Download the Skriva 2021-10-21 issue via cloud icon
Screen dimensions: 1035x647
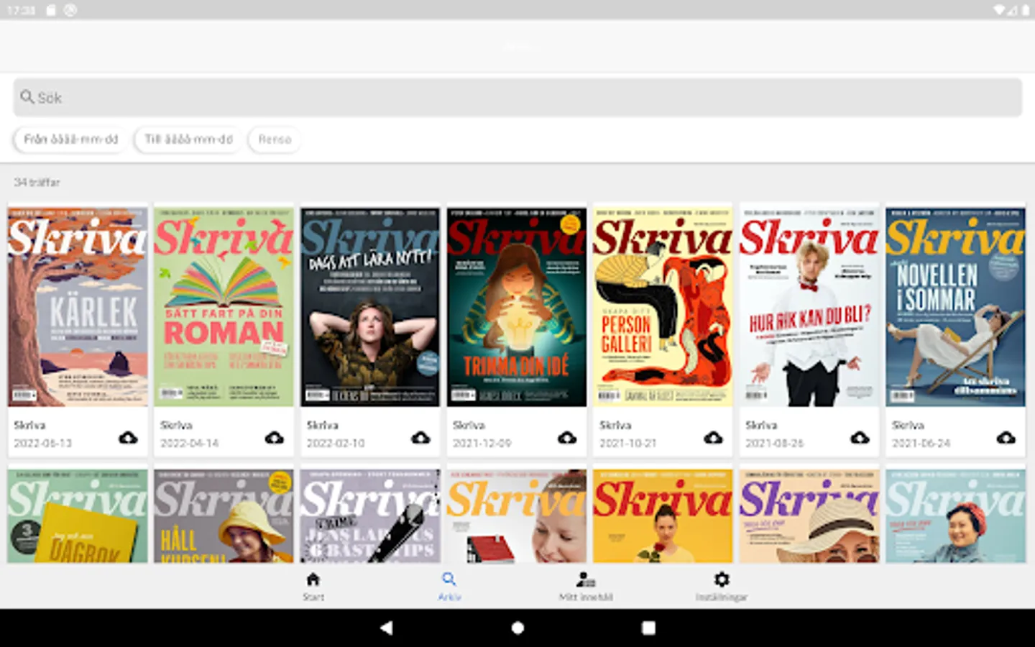coord(713,438)
